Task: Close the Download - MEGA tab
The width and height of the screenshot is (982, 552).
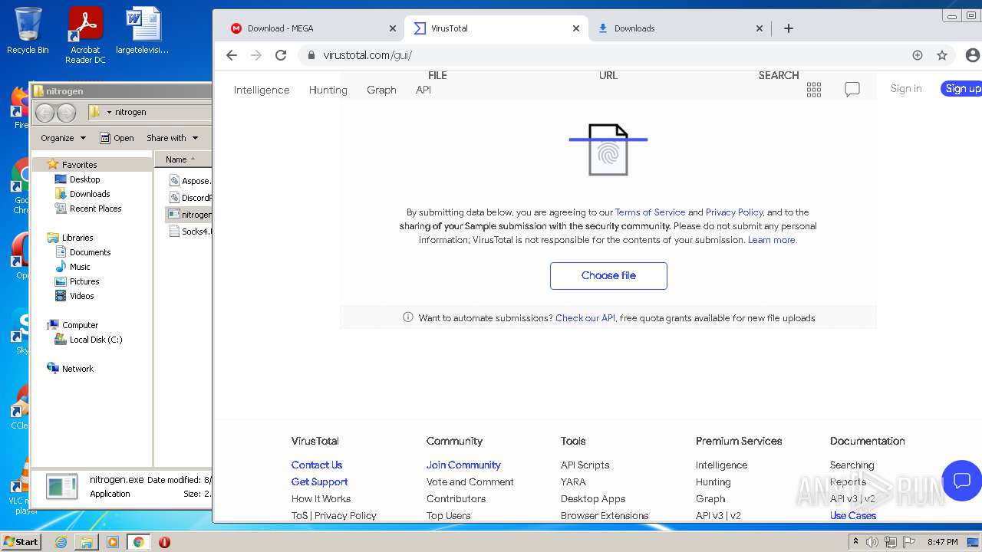Action: [x=393, y=28]
